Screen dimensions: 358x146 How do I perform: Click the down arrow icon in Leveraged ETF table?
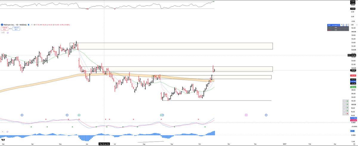(x=345, y=25)
